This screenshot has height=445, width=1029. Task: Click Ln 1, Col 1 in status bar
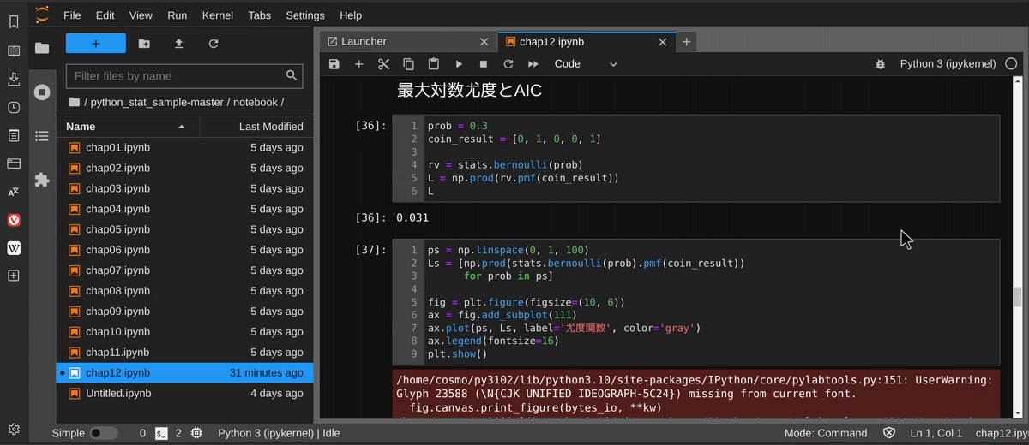click(935, 433)
